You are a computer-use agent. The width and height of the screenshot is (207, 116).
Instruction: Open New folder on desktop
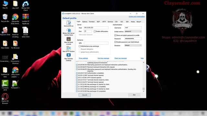5,45
